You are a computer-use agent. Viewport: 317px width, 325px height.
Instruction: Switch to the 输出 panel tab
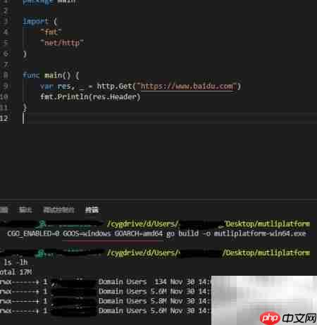(x=25, y=210)
